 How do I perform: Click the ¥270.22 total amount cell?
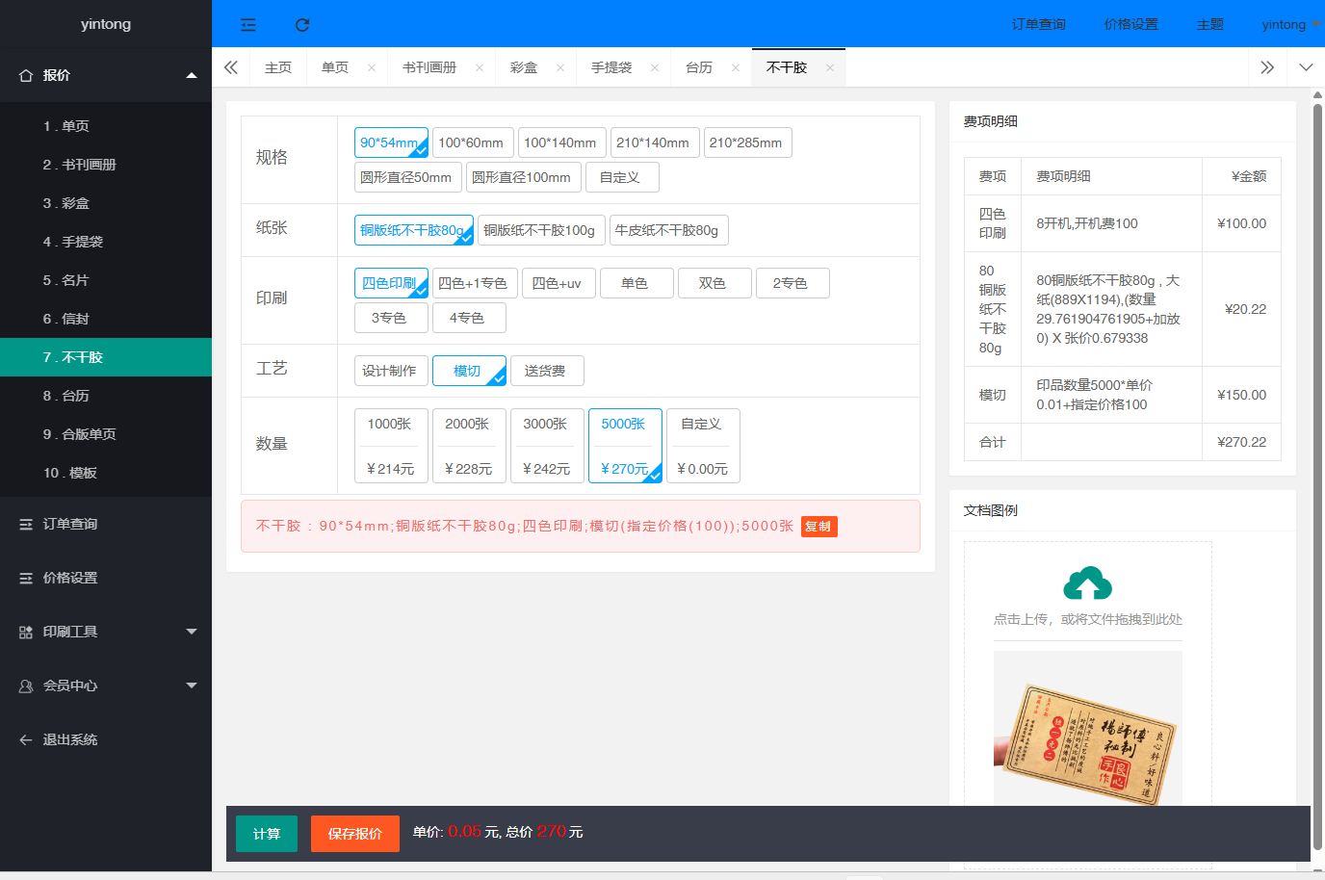pos(1241,442)
